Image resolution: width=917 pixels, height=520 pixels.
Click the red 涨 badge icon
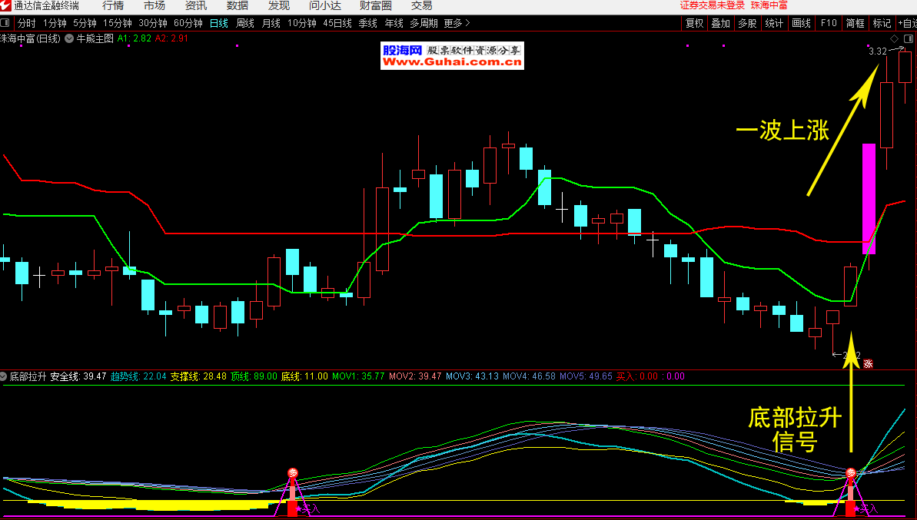[868, 364]
